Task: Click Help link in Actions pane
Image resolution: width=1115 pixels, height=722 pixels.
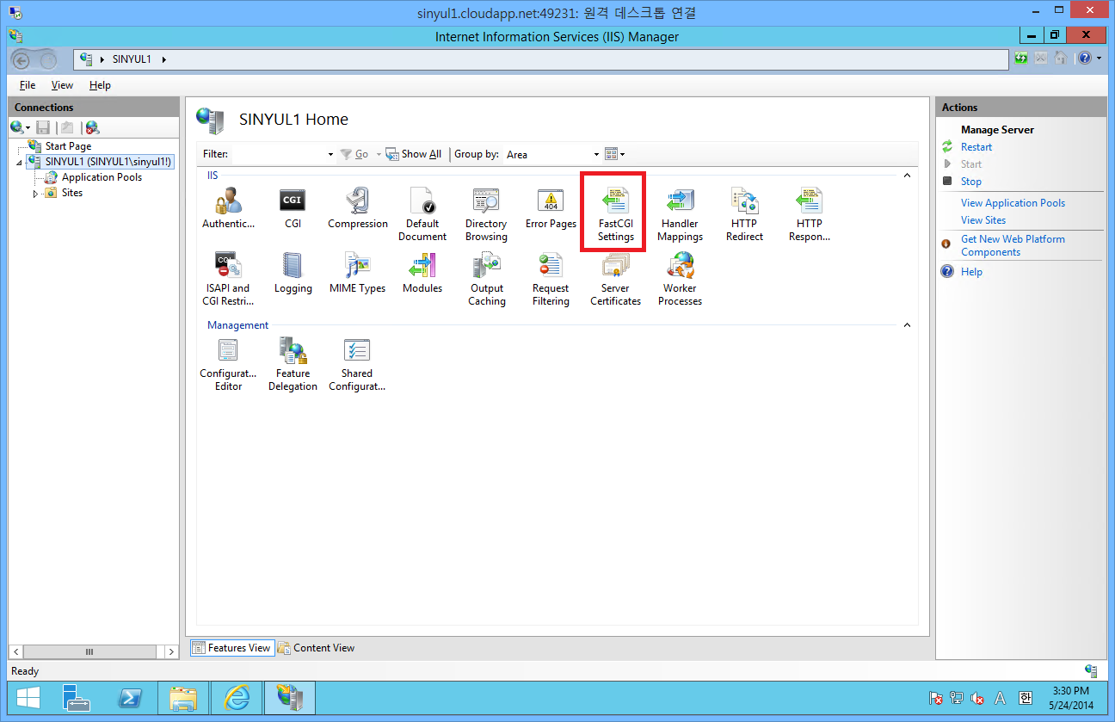Action: (971, 272)
